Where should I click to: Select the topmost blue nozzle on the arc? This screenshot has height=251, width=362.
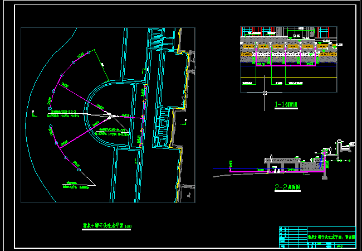88,52
